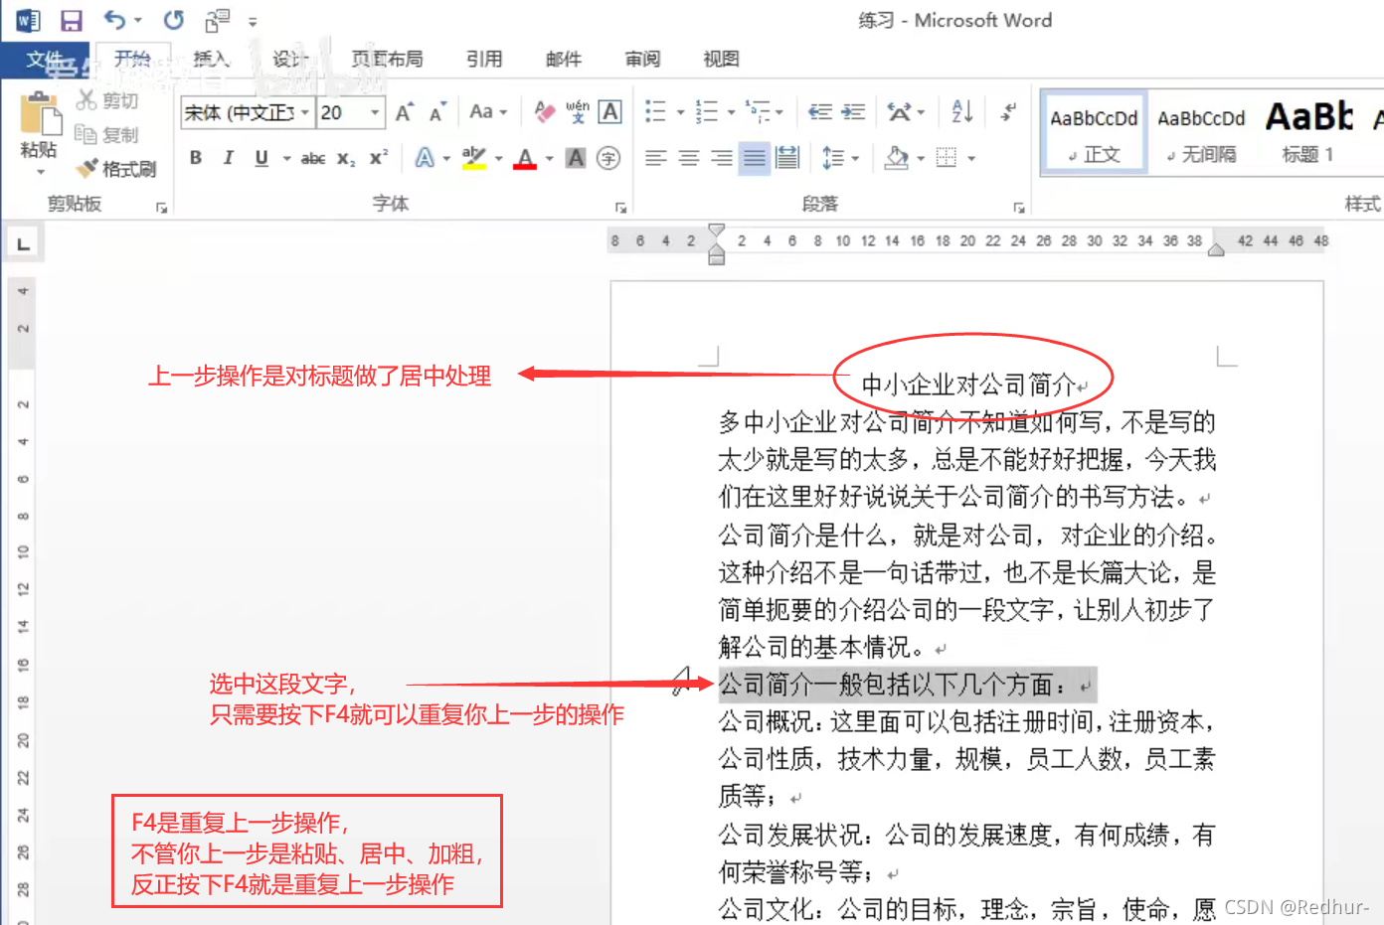This screenshot has height=925, width=1384.
Task: Click the phonetic guide (拼音指南) icon
Action: [x=578, y=111]
